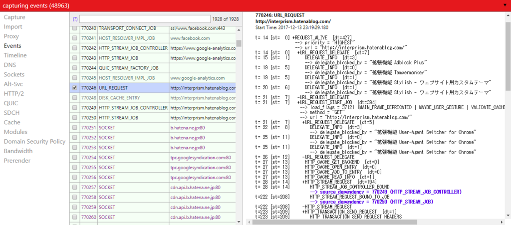The image size is (511, 225).
Task: Click the QUIC_STREAM_FACTORY_JOB type cell
Action: tap(133, 68)
